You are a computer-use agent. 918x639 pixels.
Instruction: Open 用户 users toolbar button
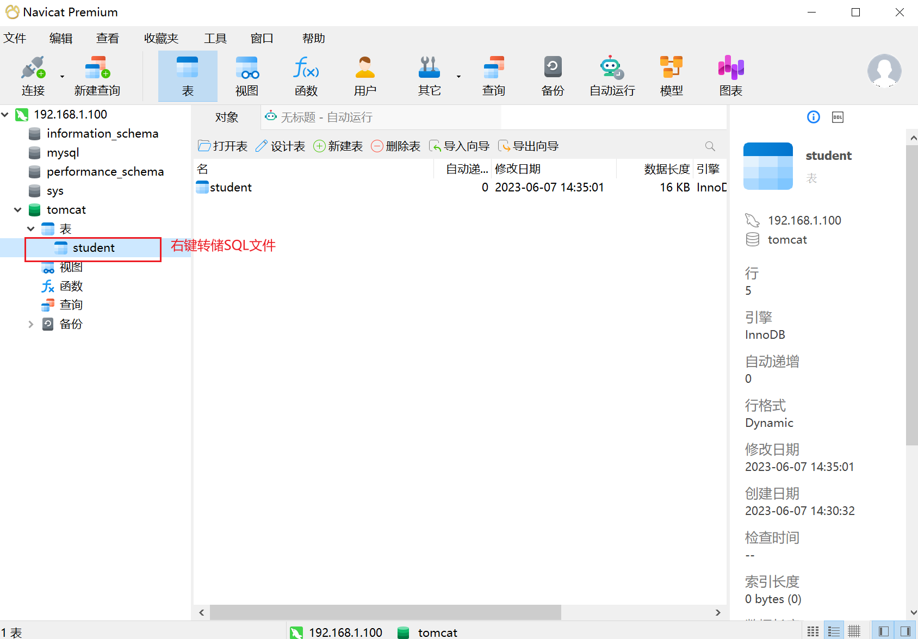point(365,76)
